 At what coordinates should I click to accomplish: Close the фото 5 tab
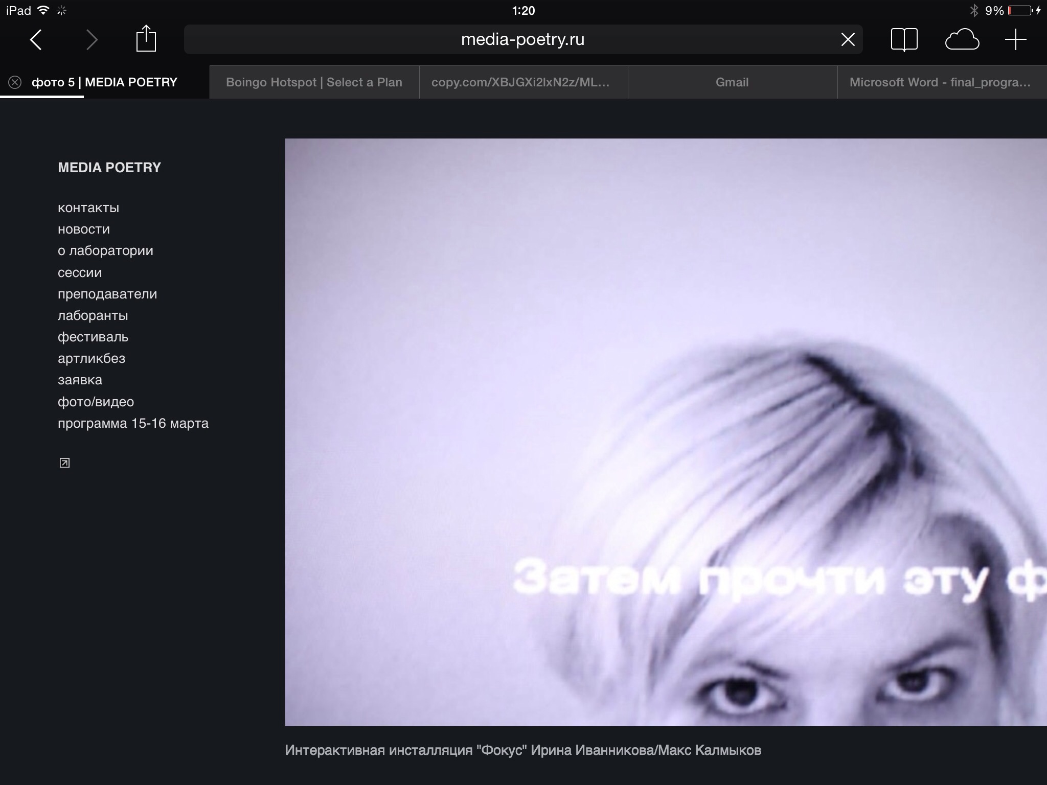[x=15, y=82]
